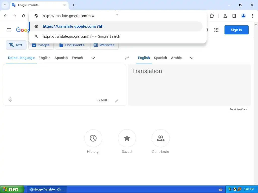
Task: Close the Google Translate tab
Action: pyautogui.click(x=64, y=5)
